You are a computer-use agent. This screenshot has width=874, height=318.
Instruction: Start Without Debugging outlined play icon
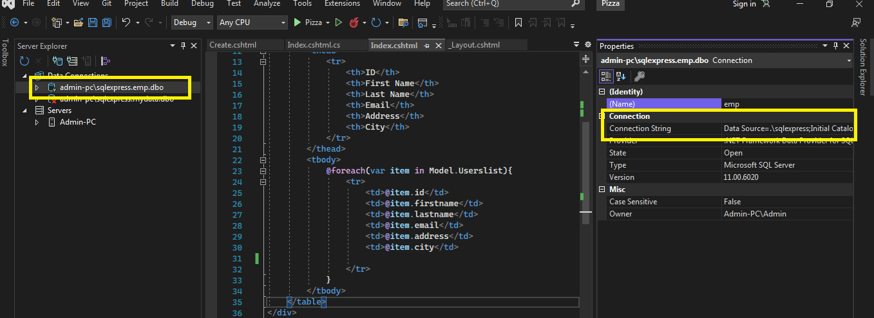[339, 22]
